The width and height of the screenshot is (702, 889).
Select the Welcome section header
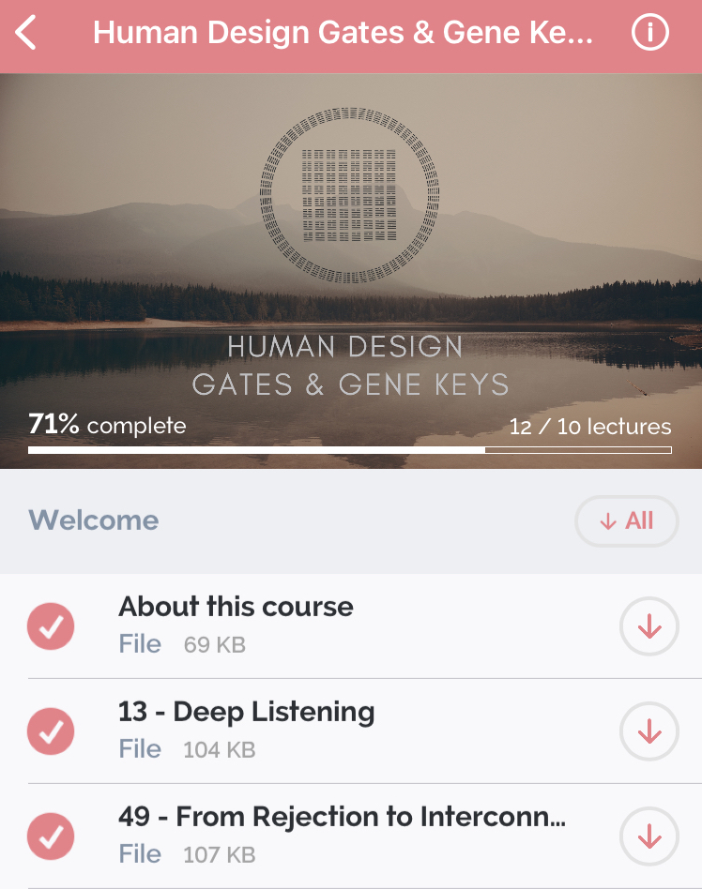tap(94, 520)
